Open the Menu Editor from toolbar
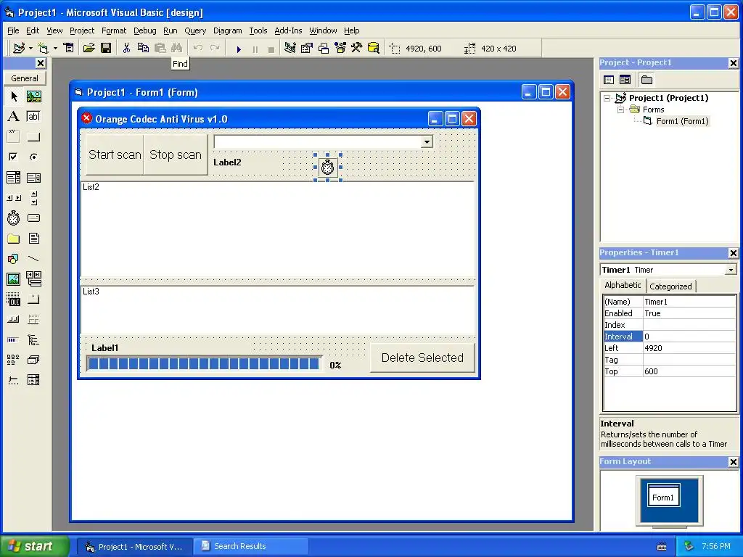743x557 pixels. pos(69,48)
